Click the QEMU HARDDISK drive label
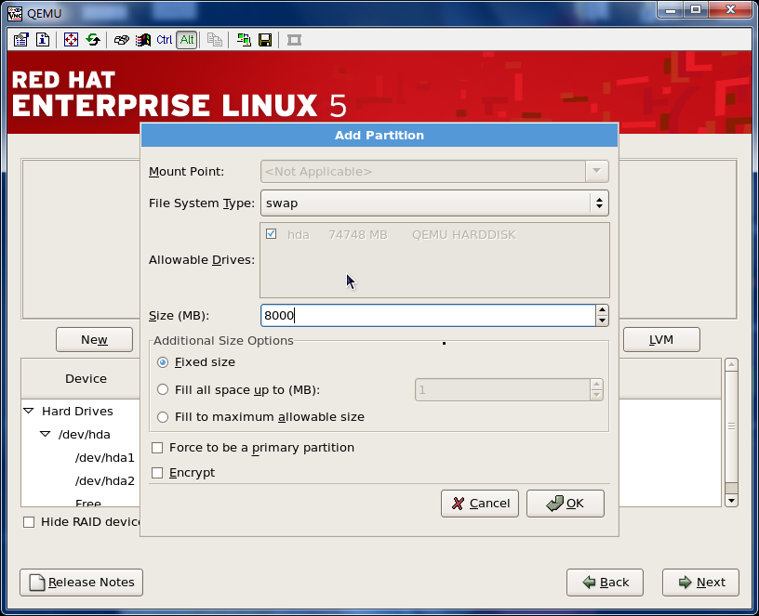This screenshot has height=616, width=759. click(x=464, y=235)
